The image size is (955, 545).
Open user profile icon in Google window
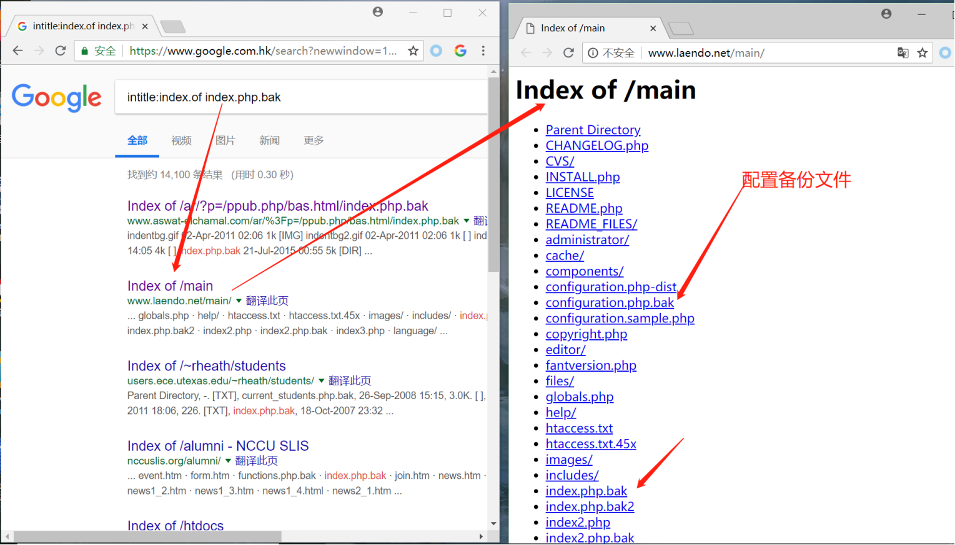click(x=378, y=12)
